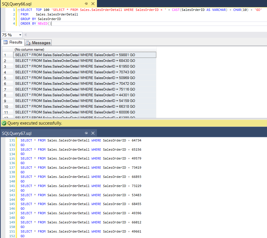Open the Results tab
The image size is (267, 238).
point(13,42)
